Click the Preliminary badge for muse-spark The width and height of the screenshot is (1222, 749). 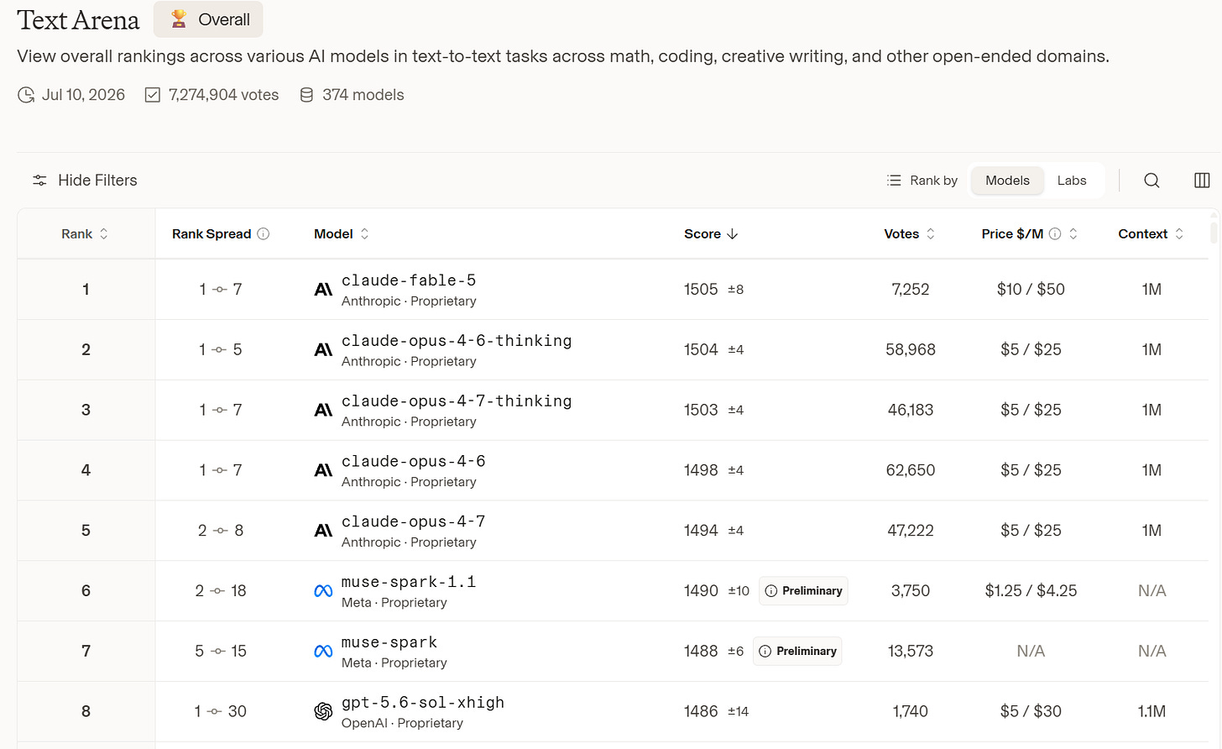tap(797, 652)
